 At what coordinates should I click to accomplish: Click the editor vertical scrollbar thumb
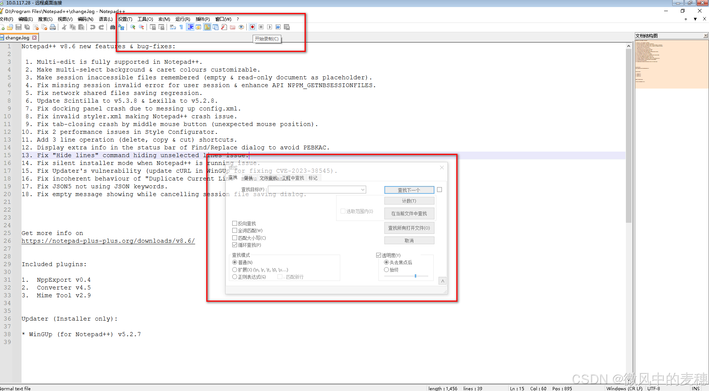point(628,136)
